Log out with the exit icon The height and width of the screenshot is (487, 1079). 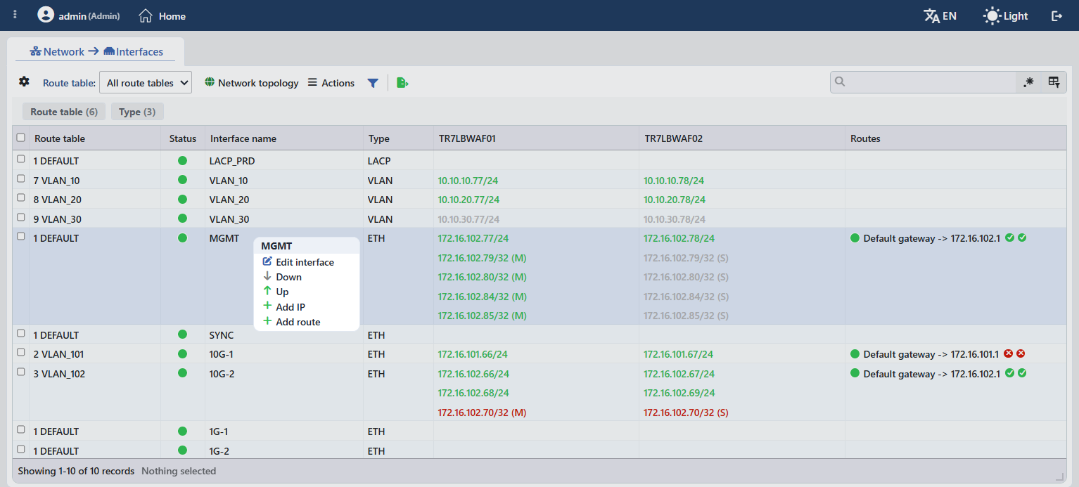pos(1056,15)
